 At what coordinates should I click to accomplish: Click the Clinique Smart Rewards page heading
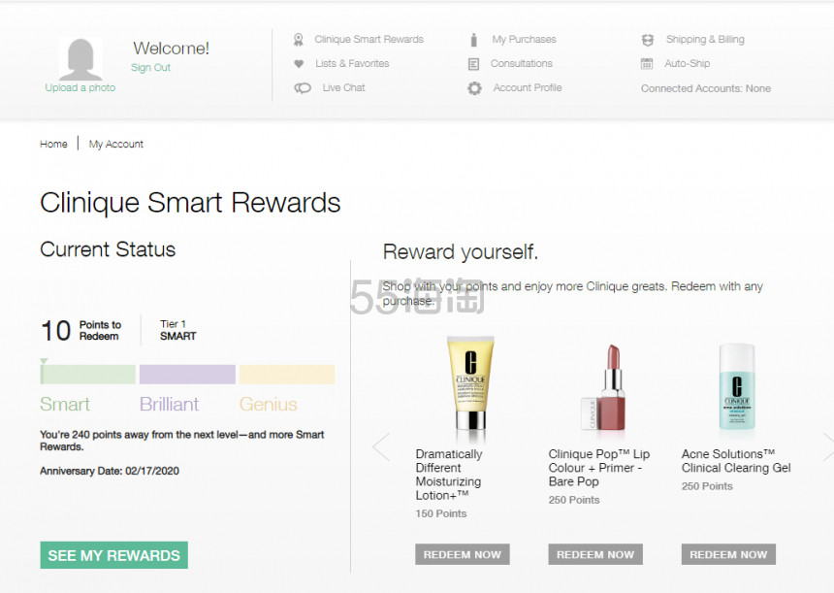tap(190, 203)
